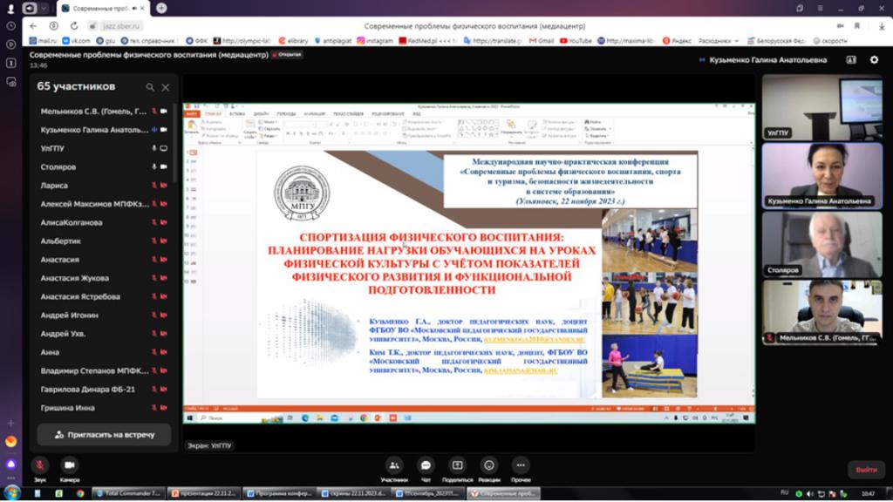The width and height of the screenshot is (893, 502).
Task: Open the YouTube bookmark
Action: click(576, 40)
